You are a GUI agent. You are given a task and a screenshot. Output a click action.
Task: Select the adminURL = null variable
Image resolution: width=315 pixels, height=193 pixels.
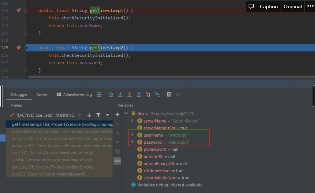click(156, 156)
